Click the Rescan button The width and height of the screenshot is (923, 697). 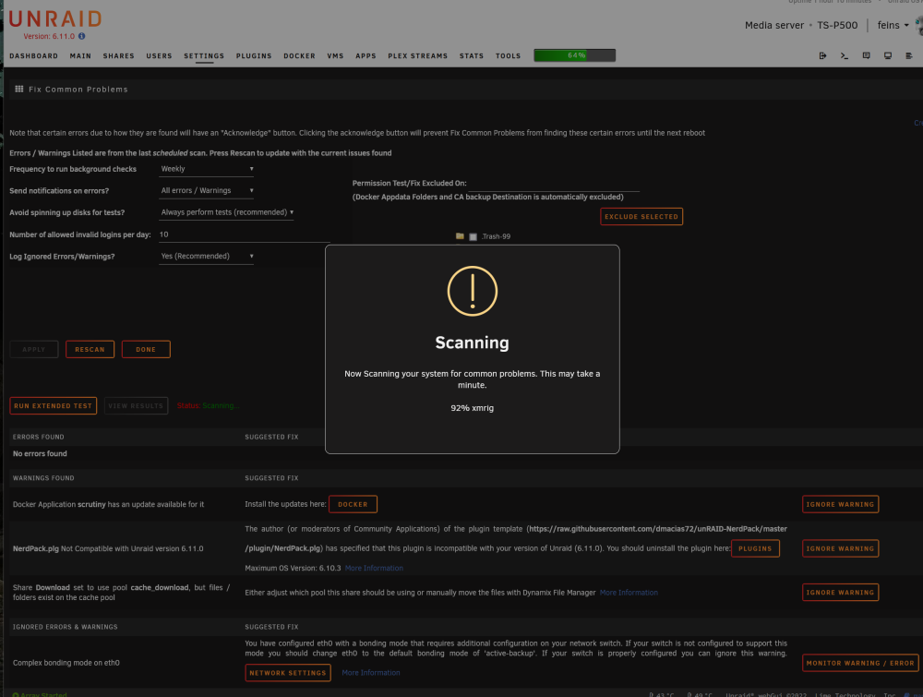pos(90,349)
